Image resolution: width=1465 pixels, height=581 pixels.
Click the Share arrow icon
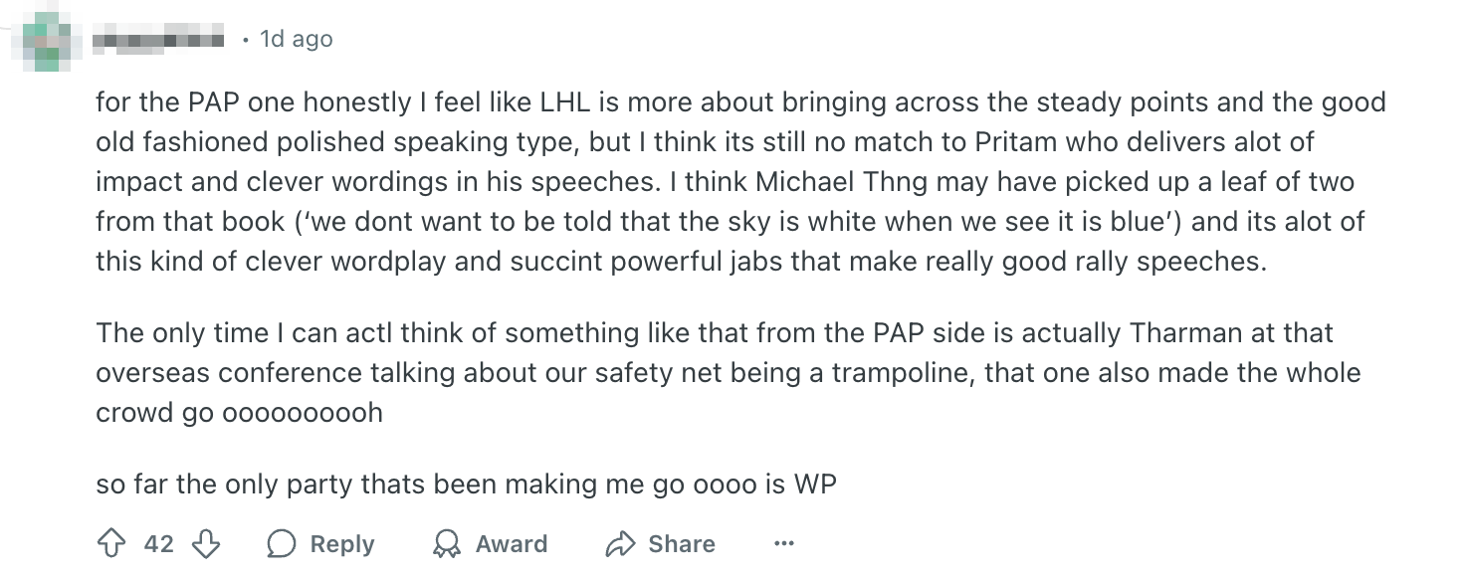point(620,544)
